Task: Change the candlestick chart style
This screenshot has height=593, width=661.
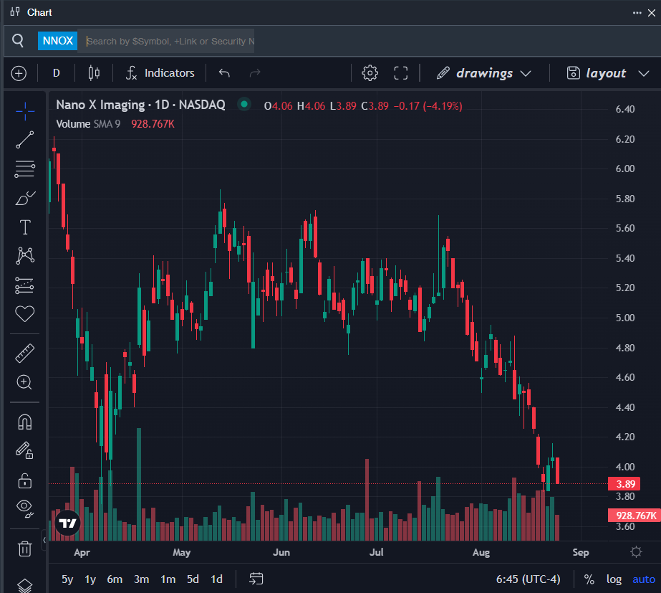Action: click(94, 73)
